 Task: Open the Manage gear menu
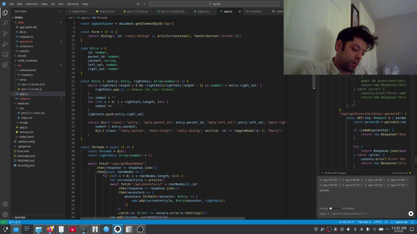[x=5, y=214]
